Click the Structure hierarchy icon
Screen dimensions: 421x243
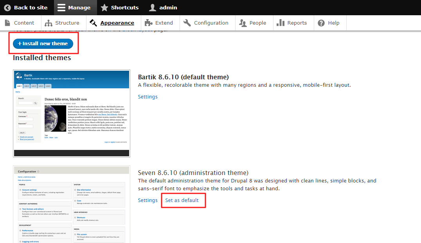49,23
